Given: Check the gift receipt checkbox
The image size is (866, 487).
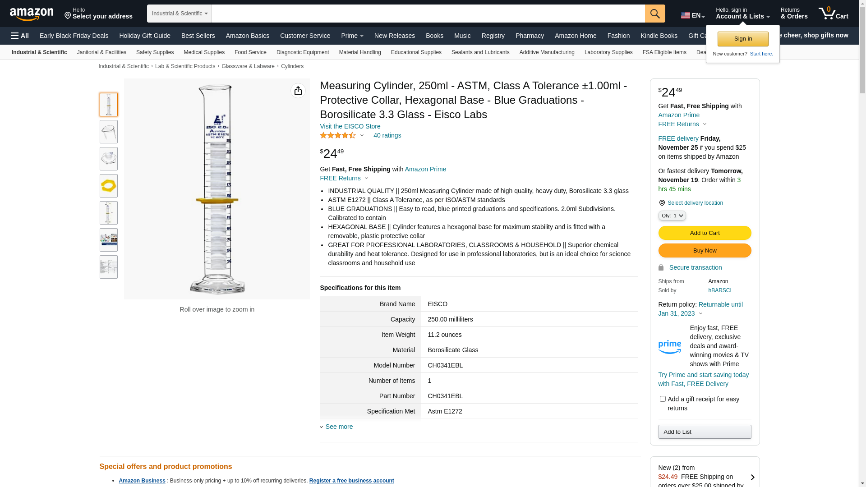Looking at the screenshot, I should [663, 399].
